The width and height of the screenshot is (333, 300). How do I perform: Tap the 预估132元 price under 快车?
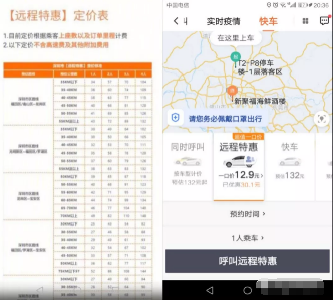(290, 176)
